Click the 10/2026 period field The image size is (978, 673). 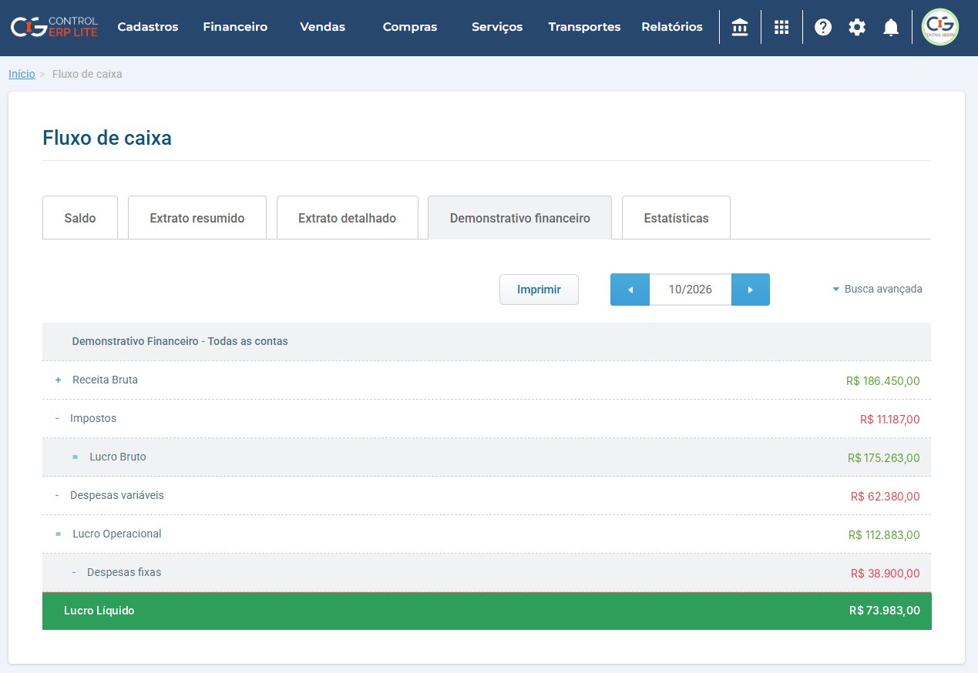click(x=691, y=290)
